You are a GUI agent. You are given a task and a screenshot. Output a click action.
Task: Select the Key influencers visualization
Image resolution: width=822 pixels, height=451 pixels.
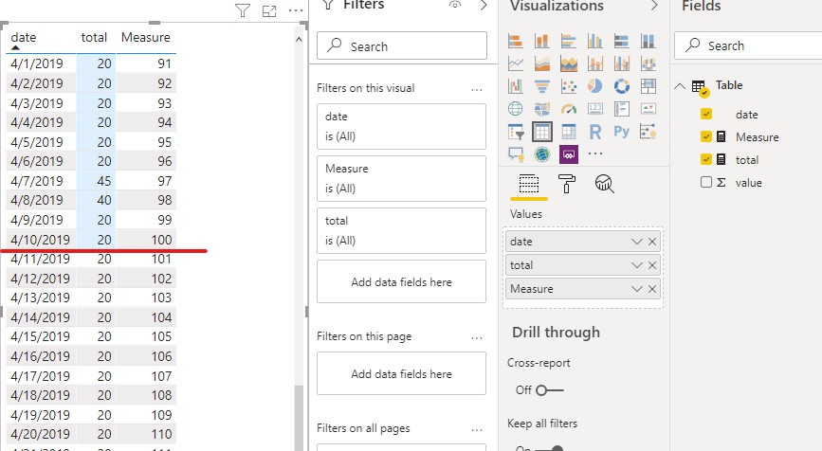[648, 132]
